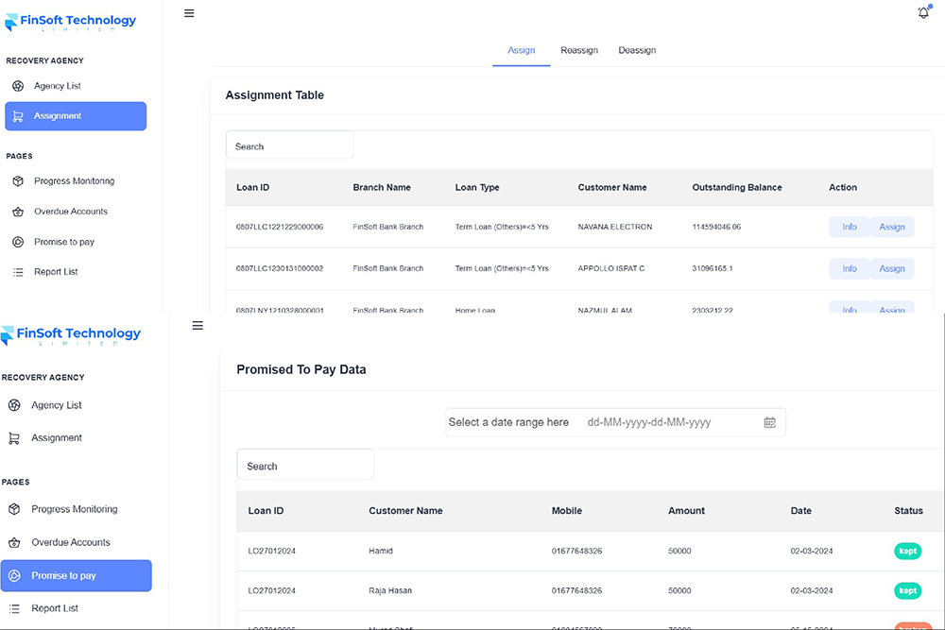This screenshot has width=945, height=630.
Task: Click the amount 50000 in Hamid's row
Action: coord(679,551)
